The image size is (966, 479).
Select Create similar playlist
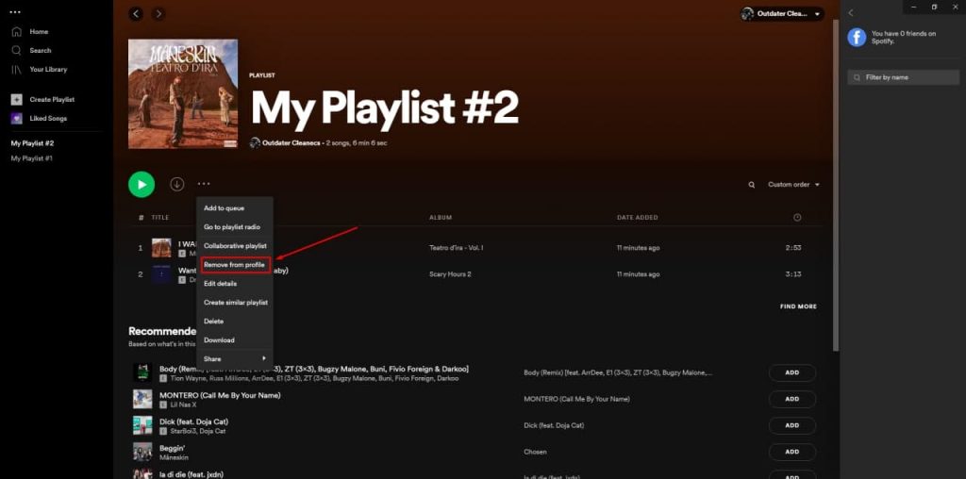coord(235,303)
